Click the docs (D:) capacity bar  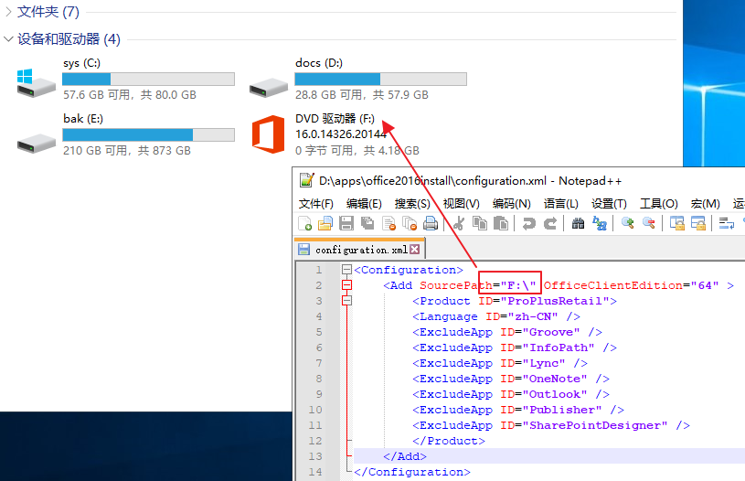click(380, 79)
